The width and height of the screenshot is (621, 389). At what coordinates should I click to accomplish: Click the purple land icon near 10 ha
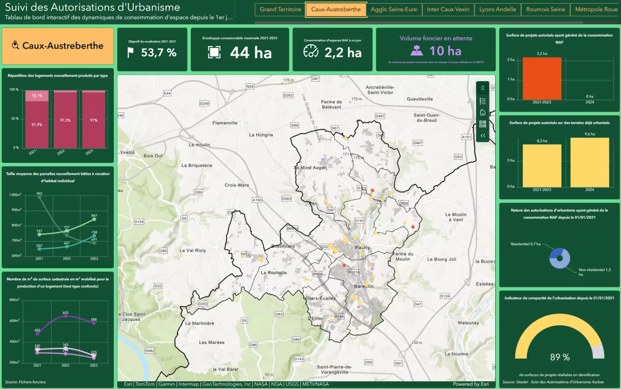417,51
